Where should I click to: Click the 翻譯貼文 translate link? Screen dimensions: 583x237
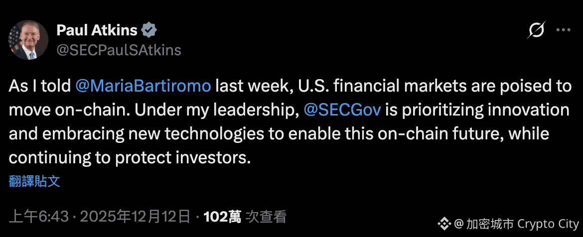(34, 181)
